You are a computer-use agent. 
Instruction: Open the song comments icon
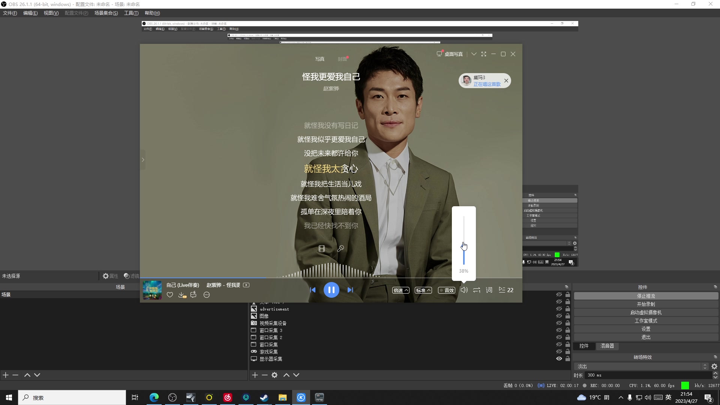coord(193,295)
